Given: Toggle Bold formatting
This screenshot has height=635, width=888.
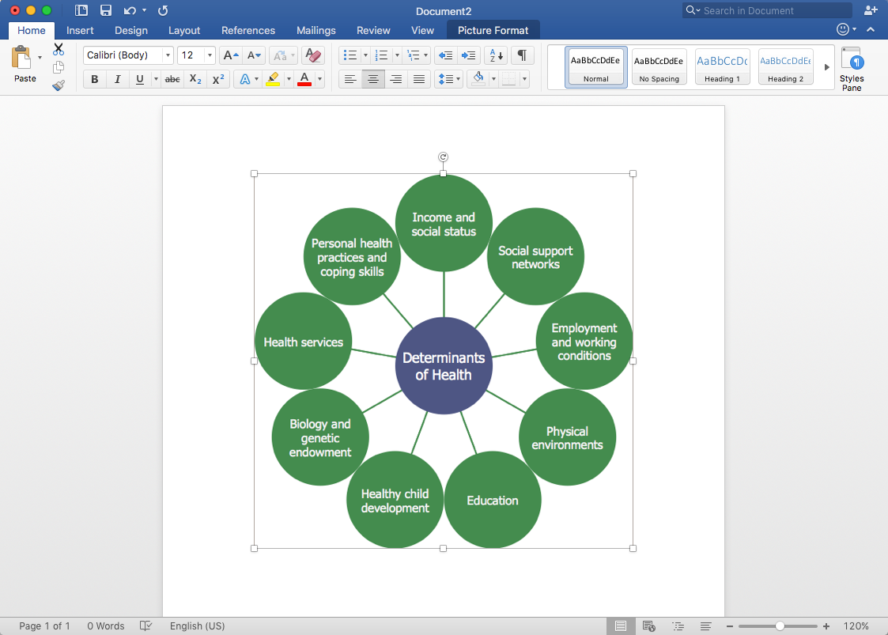Looking at the screenshot, I should (x=95, y=79).
